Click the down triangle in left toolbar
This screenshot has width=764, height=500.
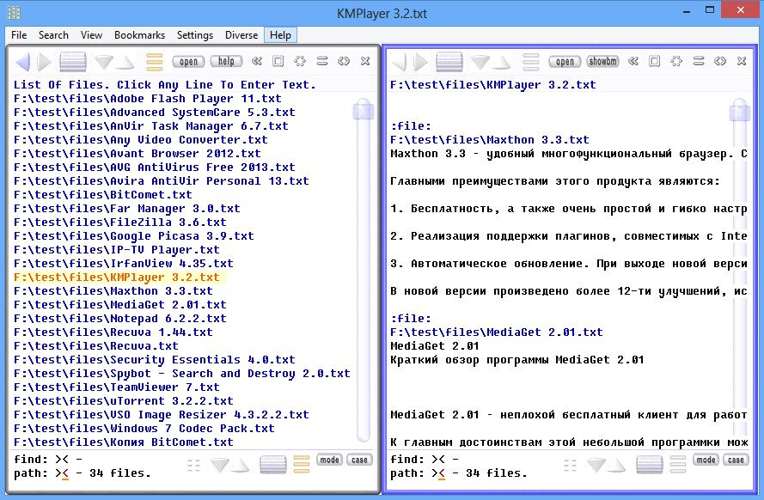[x=104, y=62]
